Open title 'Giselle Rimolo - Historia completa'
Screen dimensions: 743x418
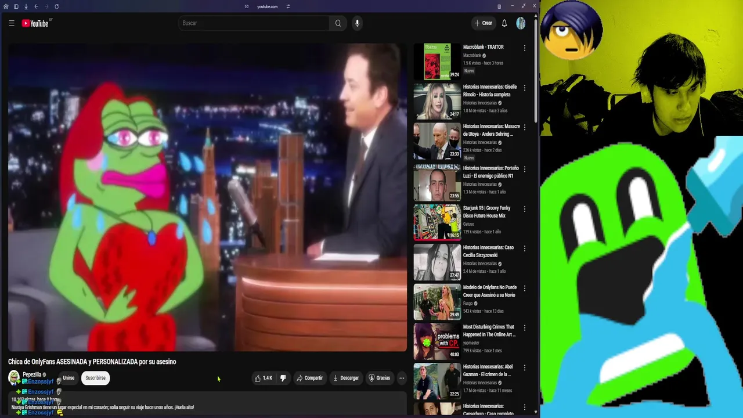click(x=490, y=91)
